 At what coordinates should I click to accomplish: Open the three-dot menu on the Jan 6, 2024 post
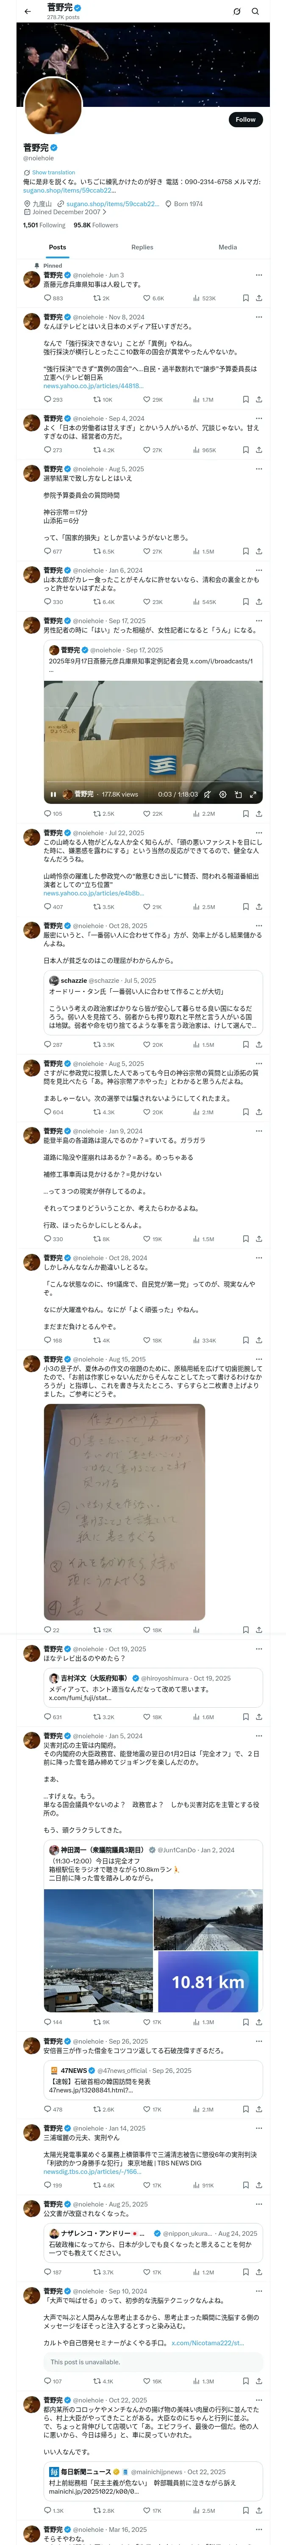pyautogui.click(x=258, y=570)
